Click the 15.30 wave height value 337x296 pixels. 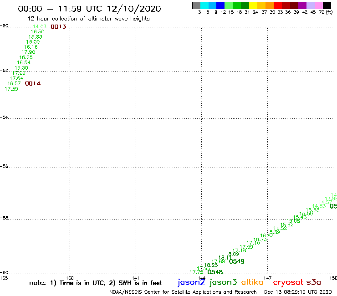tap(21, 68)
